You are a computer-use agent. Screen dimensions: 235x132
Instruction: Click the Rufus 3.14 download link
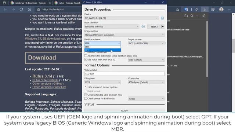tap(42, 76)
